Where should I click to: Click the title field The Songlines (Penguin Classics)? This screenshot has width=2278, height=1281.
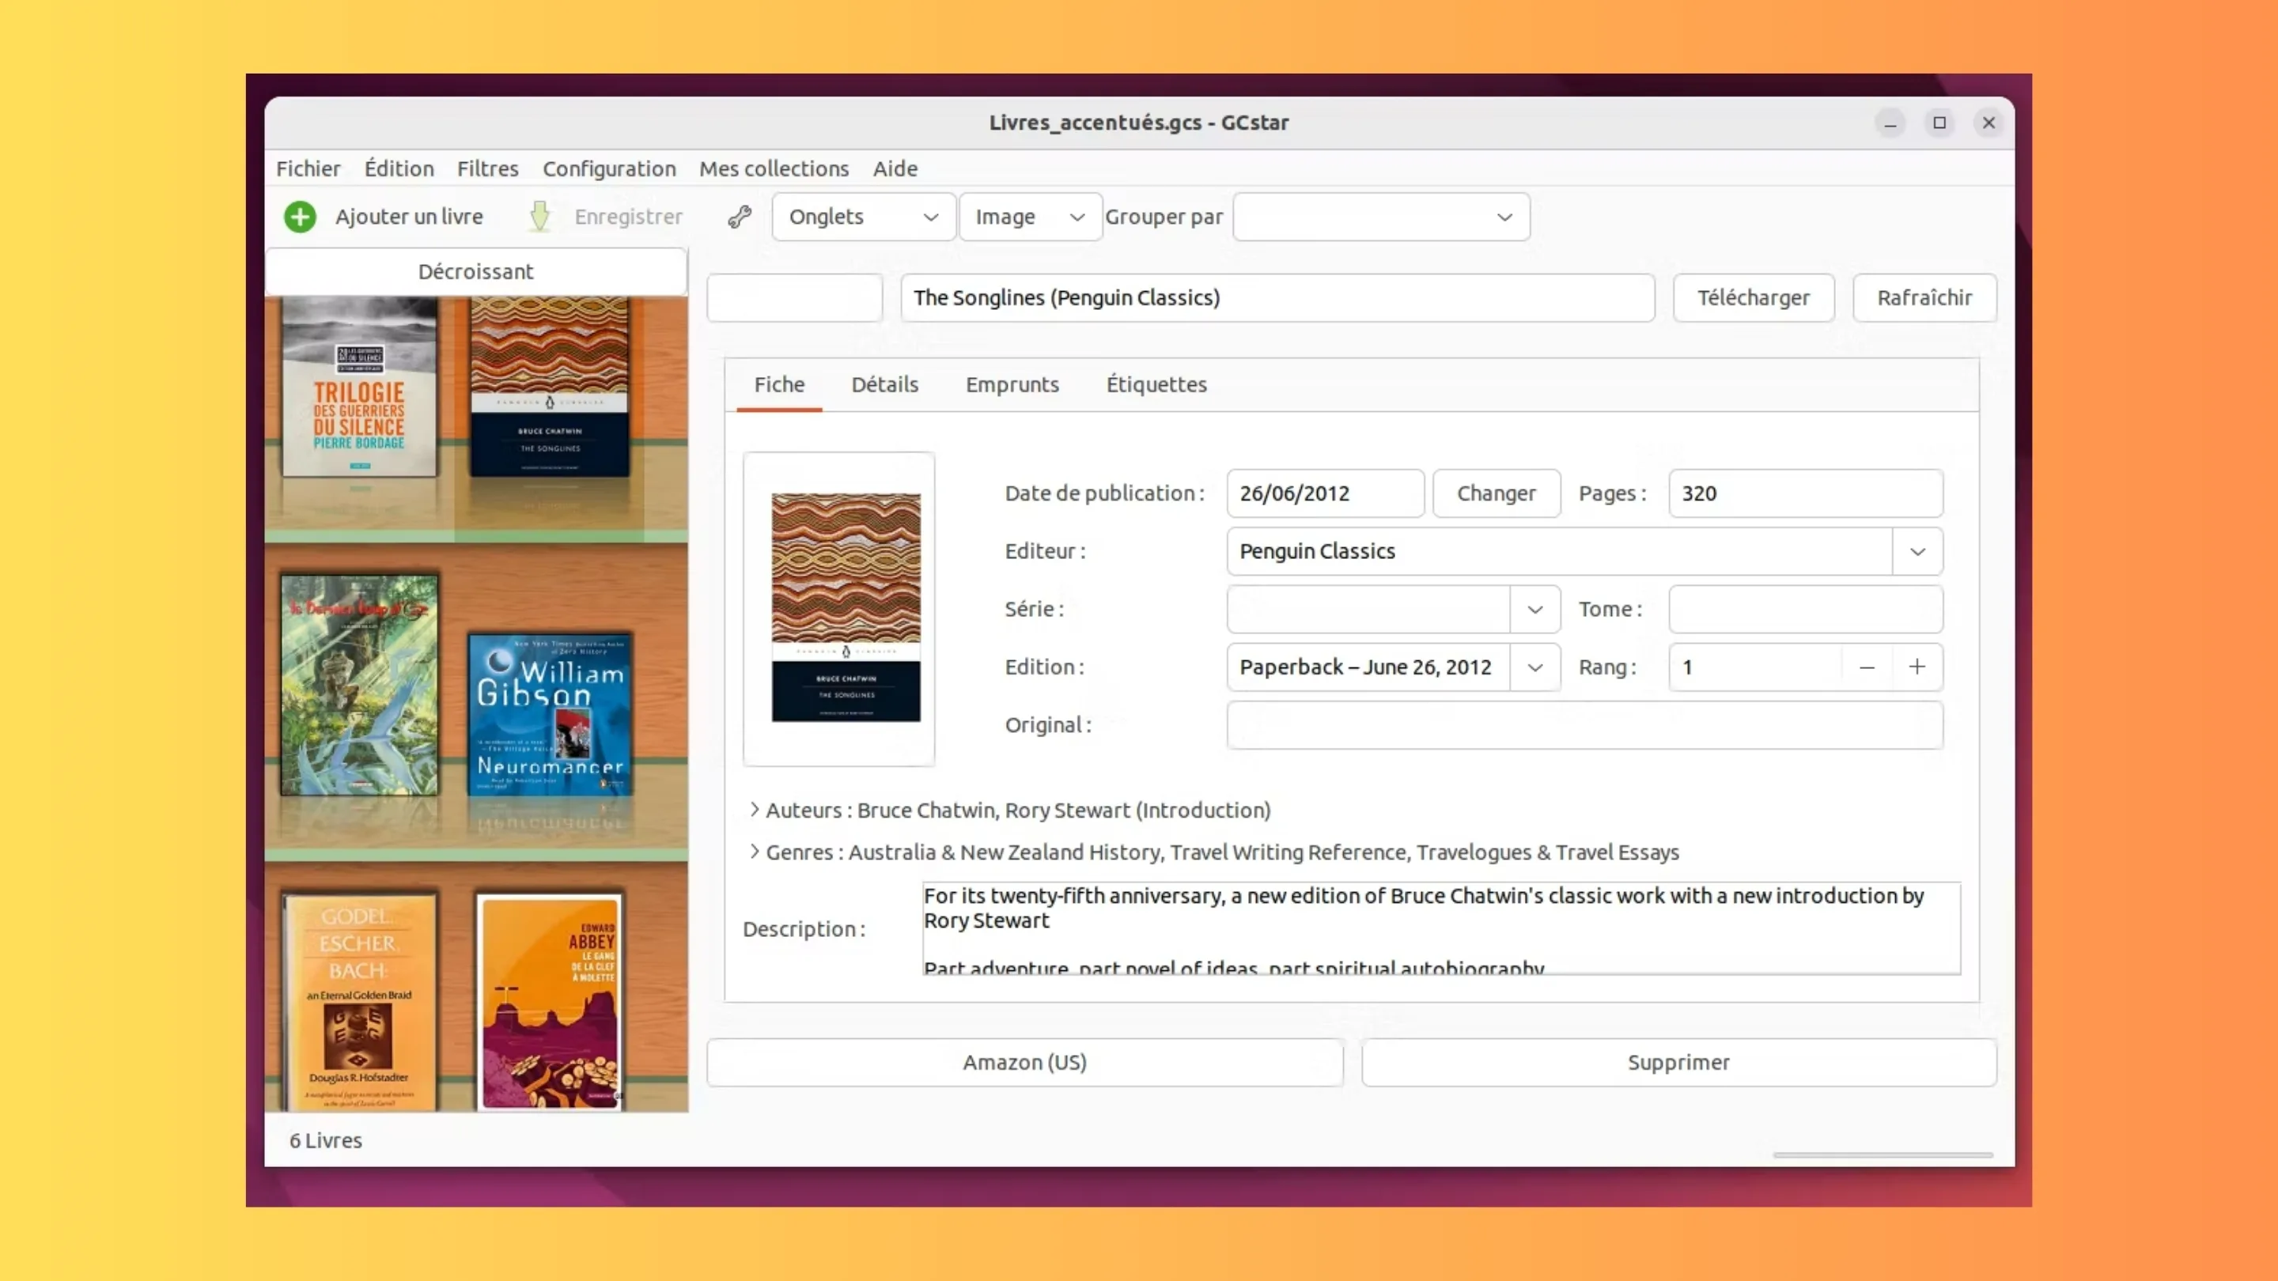point(1277,298)
